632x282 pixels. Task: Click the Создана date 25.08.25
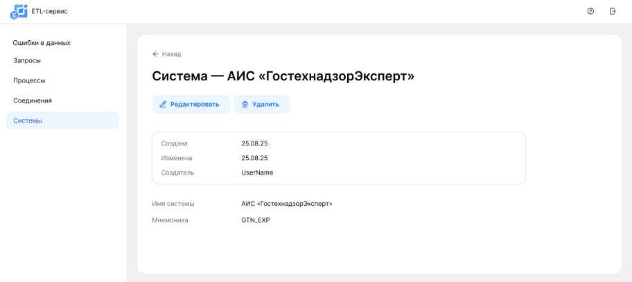tap(254, 143)
